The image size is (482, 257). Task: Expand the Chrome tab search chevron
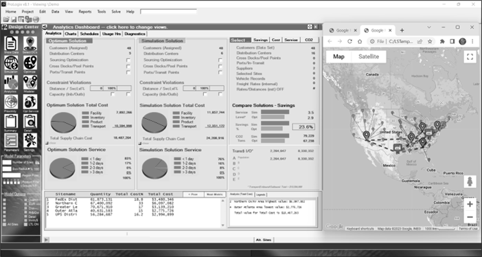[429, 27]
